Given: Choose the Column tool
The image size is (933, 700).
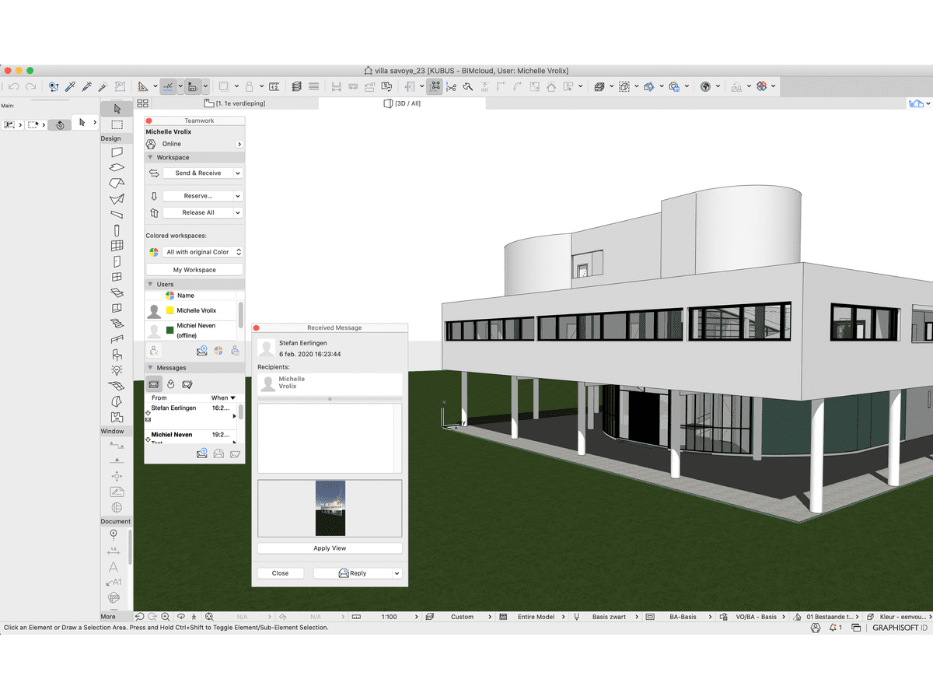Looking at the screenshot, I should (x=117, y=230).
